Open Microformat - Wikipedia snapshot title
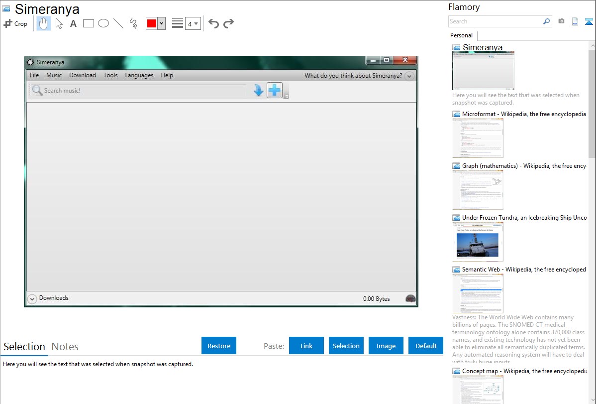Viewport: 596px width, 404px height. coord(524,114)
